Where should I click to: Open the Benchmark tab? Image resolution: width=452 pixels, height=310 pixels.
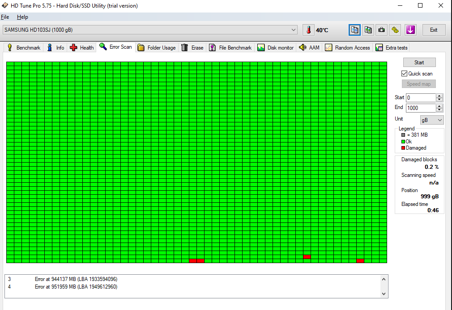click(24, 48)
